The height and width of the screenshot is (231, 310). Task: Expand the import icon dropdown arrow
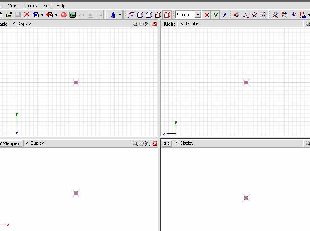point(42,15)
